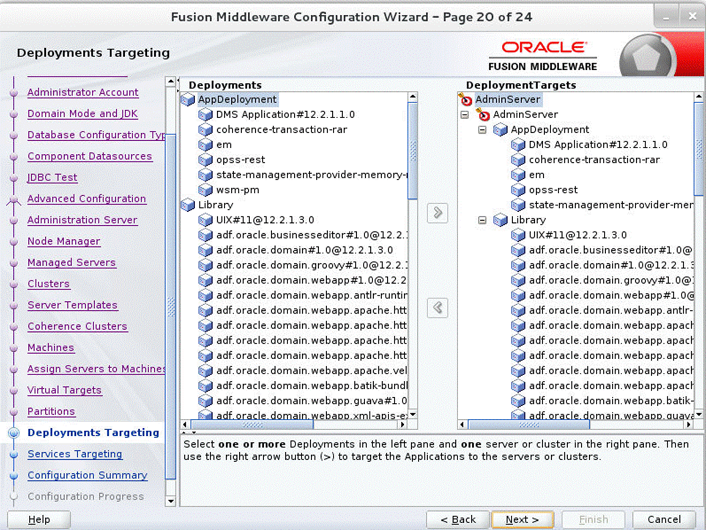Collapse the Library node in DeploymentTargets
The image size is (706, 530).
click(x=484, y=220)
